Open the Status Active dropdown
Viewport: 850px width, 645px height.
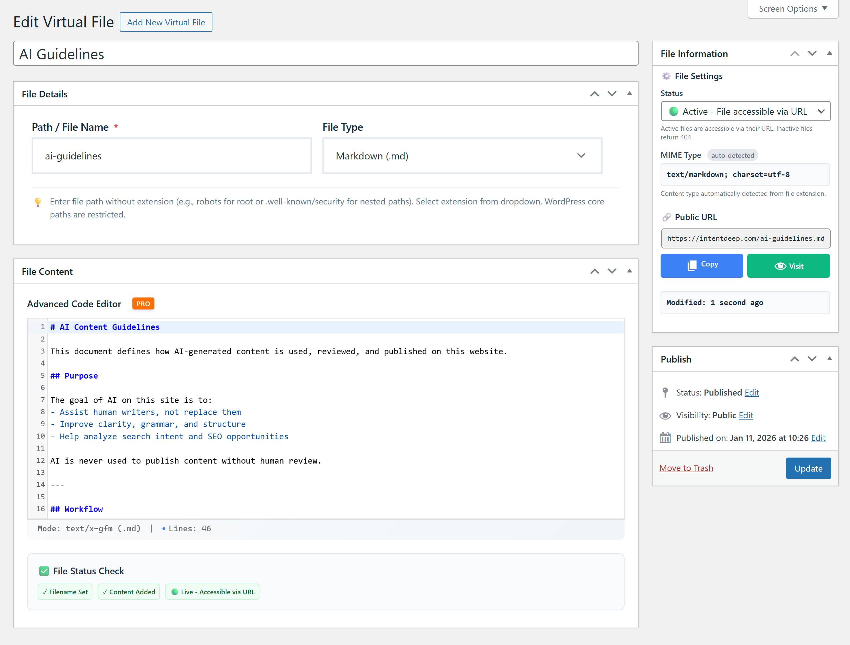745,111
